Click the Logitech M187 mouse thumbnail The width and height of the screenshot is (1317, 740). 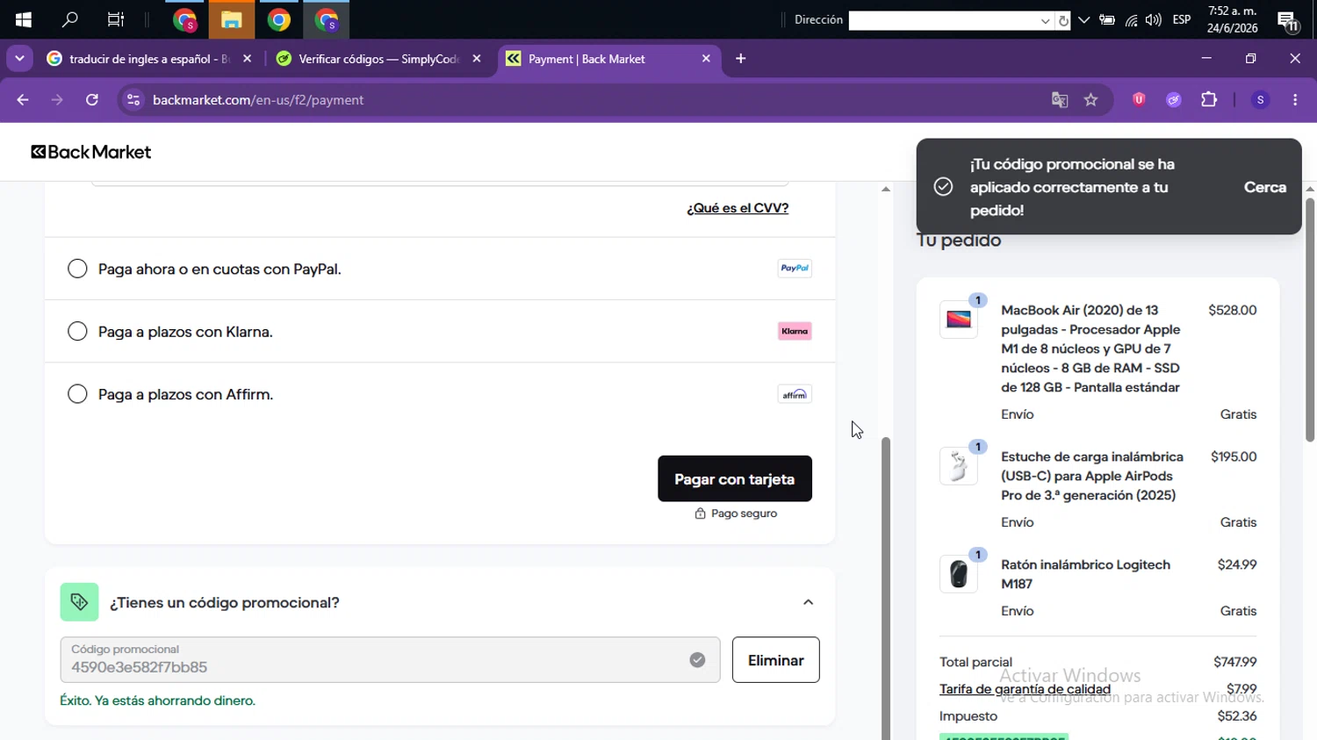click(959, 574)
